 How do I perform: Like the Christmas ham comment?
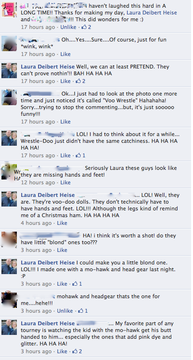pos(62,223)
